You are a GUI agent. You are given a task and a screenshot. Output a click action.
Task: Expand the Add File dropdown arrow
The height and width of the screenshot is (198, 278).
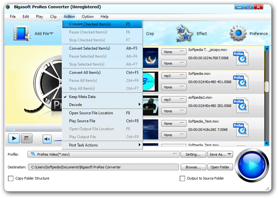[x=51, y=33]
